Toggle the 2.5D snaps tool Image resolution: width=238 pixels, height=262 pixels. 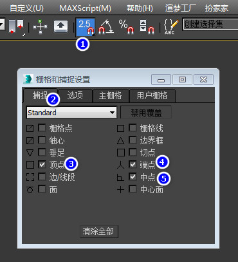coord(86,27)
